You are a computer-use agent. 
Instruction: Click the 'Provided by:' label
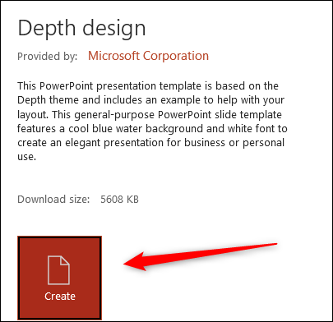(x=47, y=57)
